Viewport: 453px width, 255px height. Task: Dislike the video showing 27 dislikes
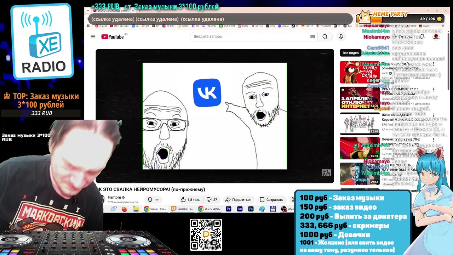coord(212,200)
